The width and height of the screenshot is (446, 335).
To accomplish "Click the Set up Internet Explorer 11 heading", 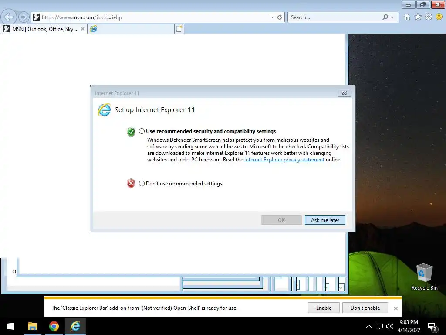I will click(155, 110).
